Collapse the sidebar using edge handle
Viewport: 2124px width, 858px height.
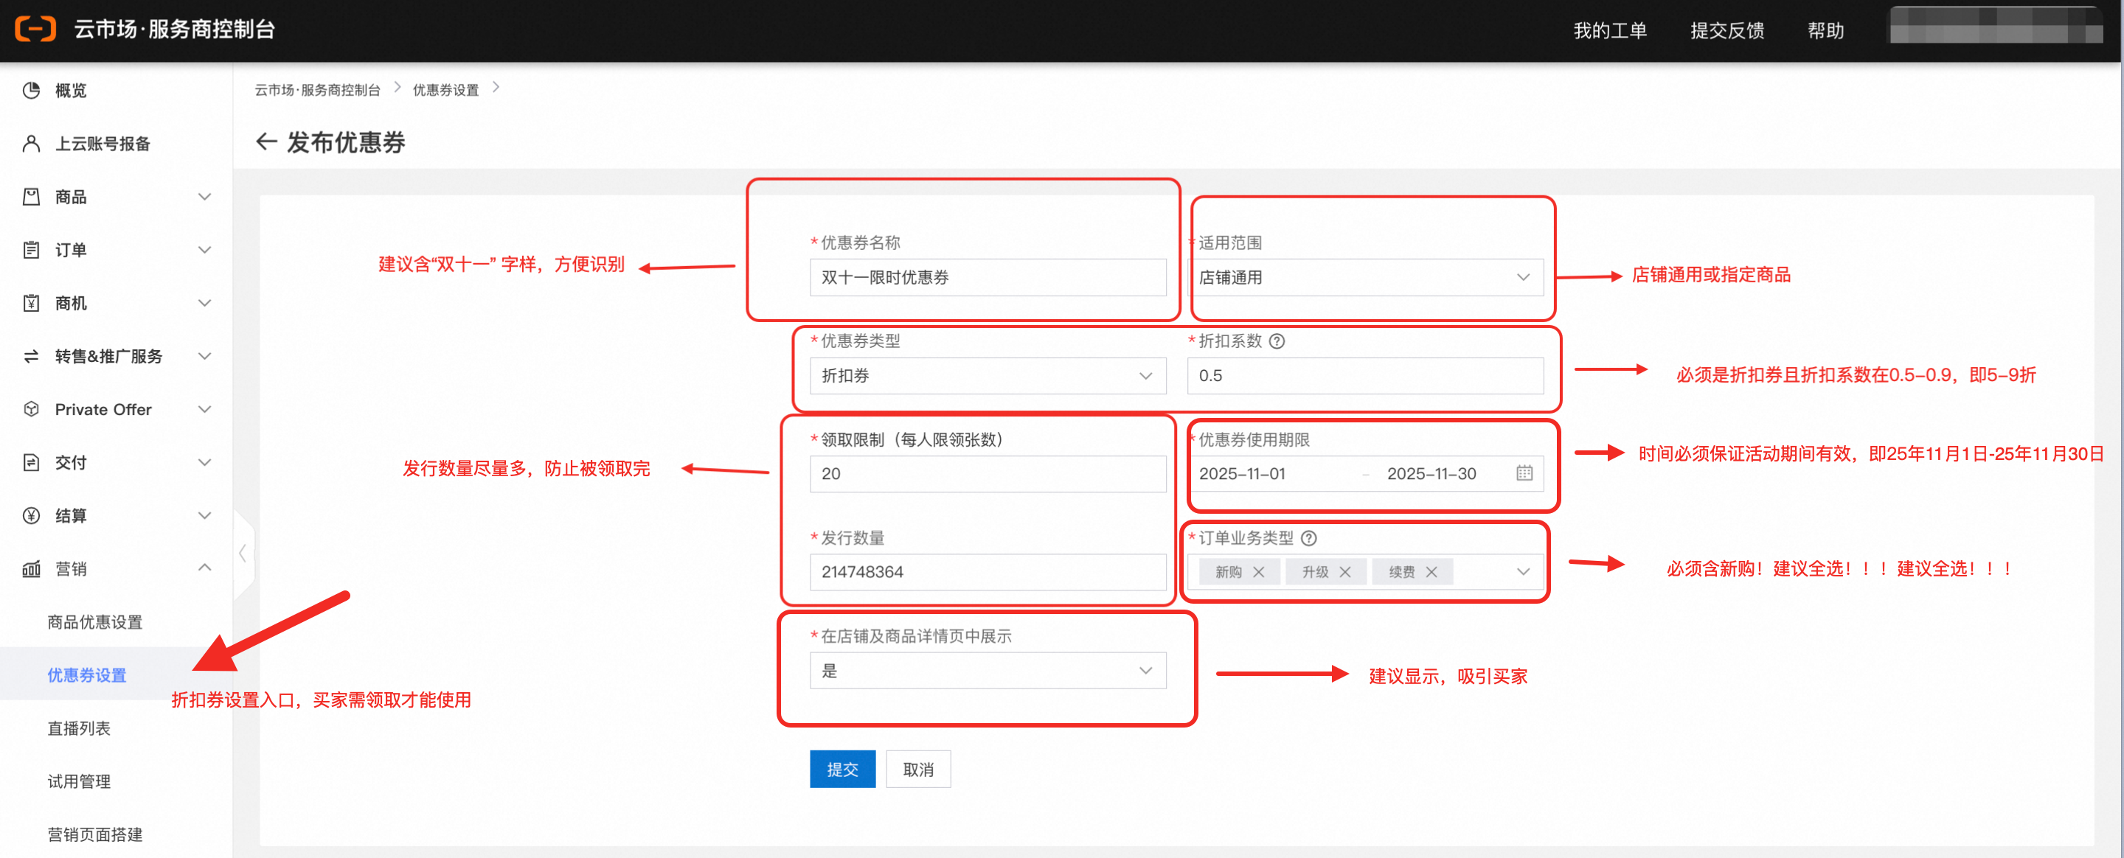pyautogui.click(x=243, y=553)
